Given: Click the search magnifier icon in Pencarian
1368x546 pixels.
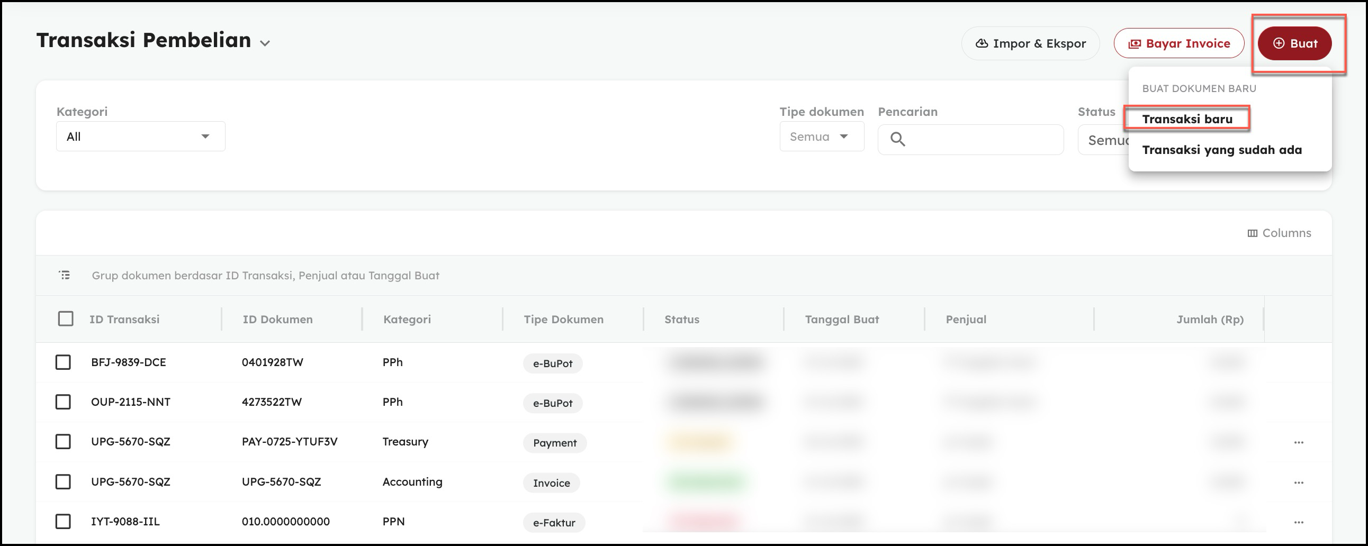Looking at the screenshot, I should [897, 140].
